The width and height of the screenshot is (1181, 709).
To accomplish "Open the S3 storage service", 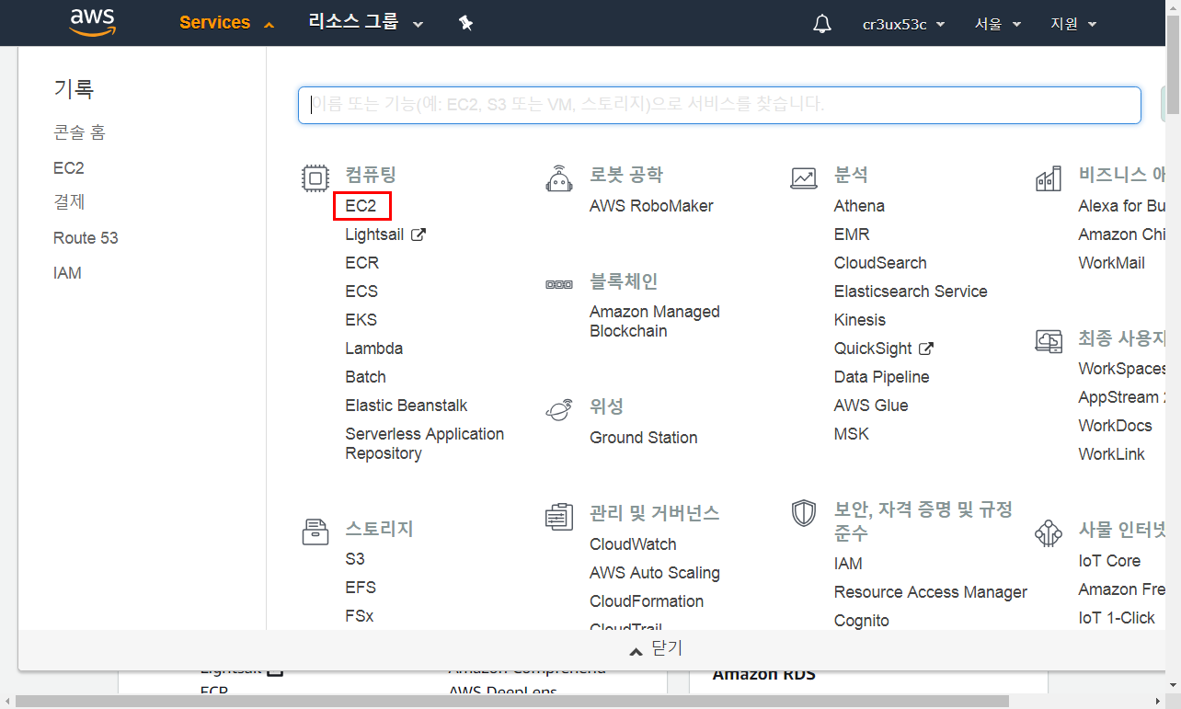I will [x=355, y=559].
